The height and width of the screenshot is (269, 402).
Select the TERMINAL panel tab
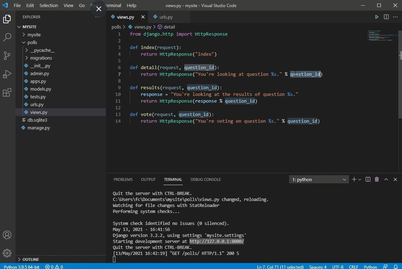[x=173, y=179]
